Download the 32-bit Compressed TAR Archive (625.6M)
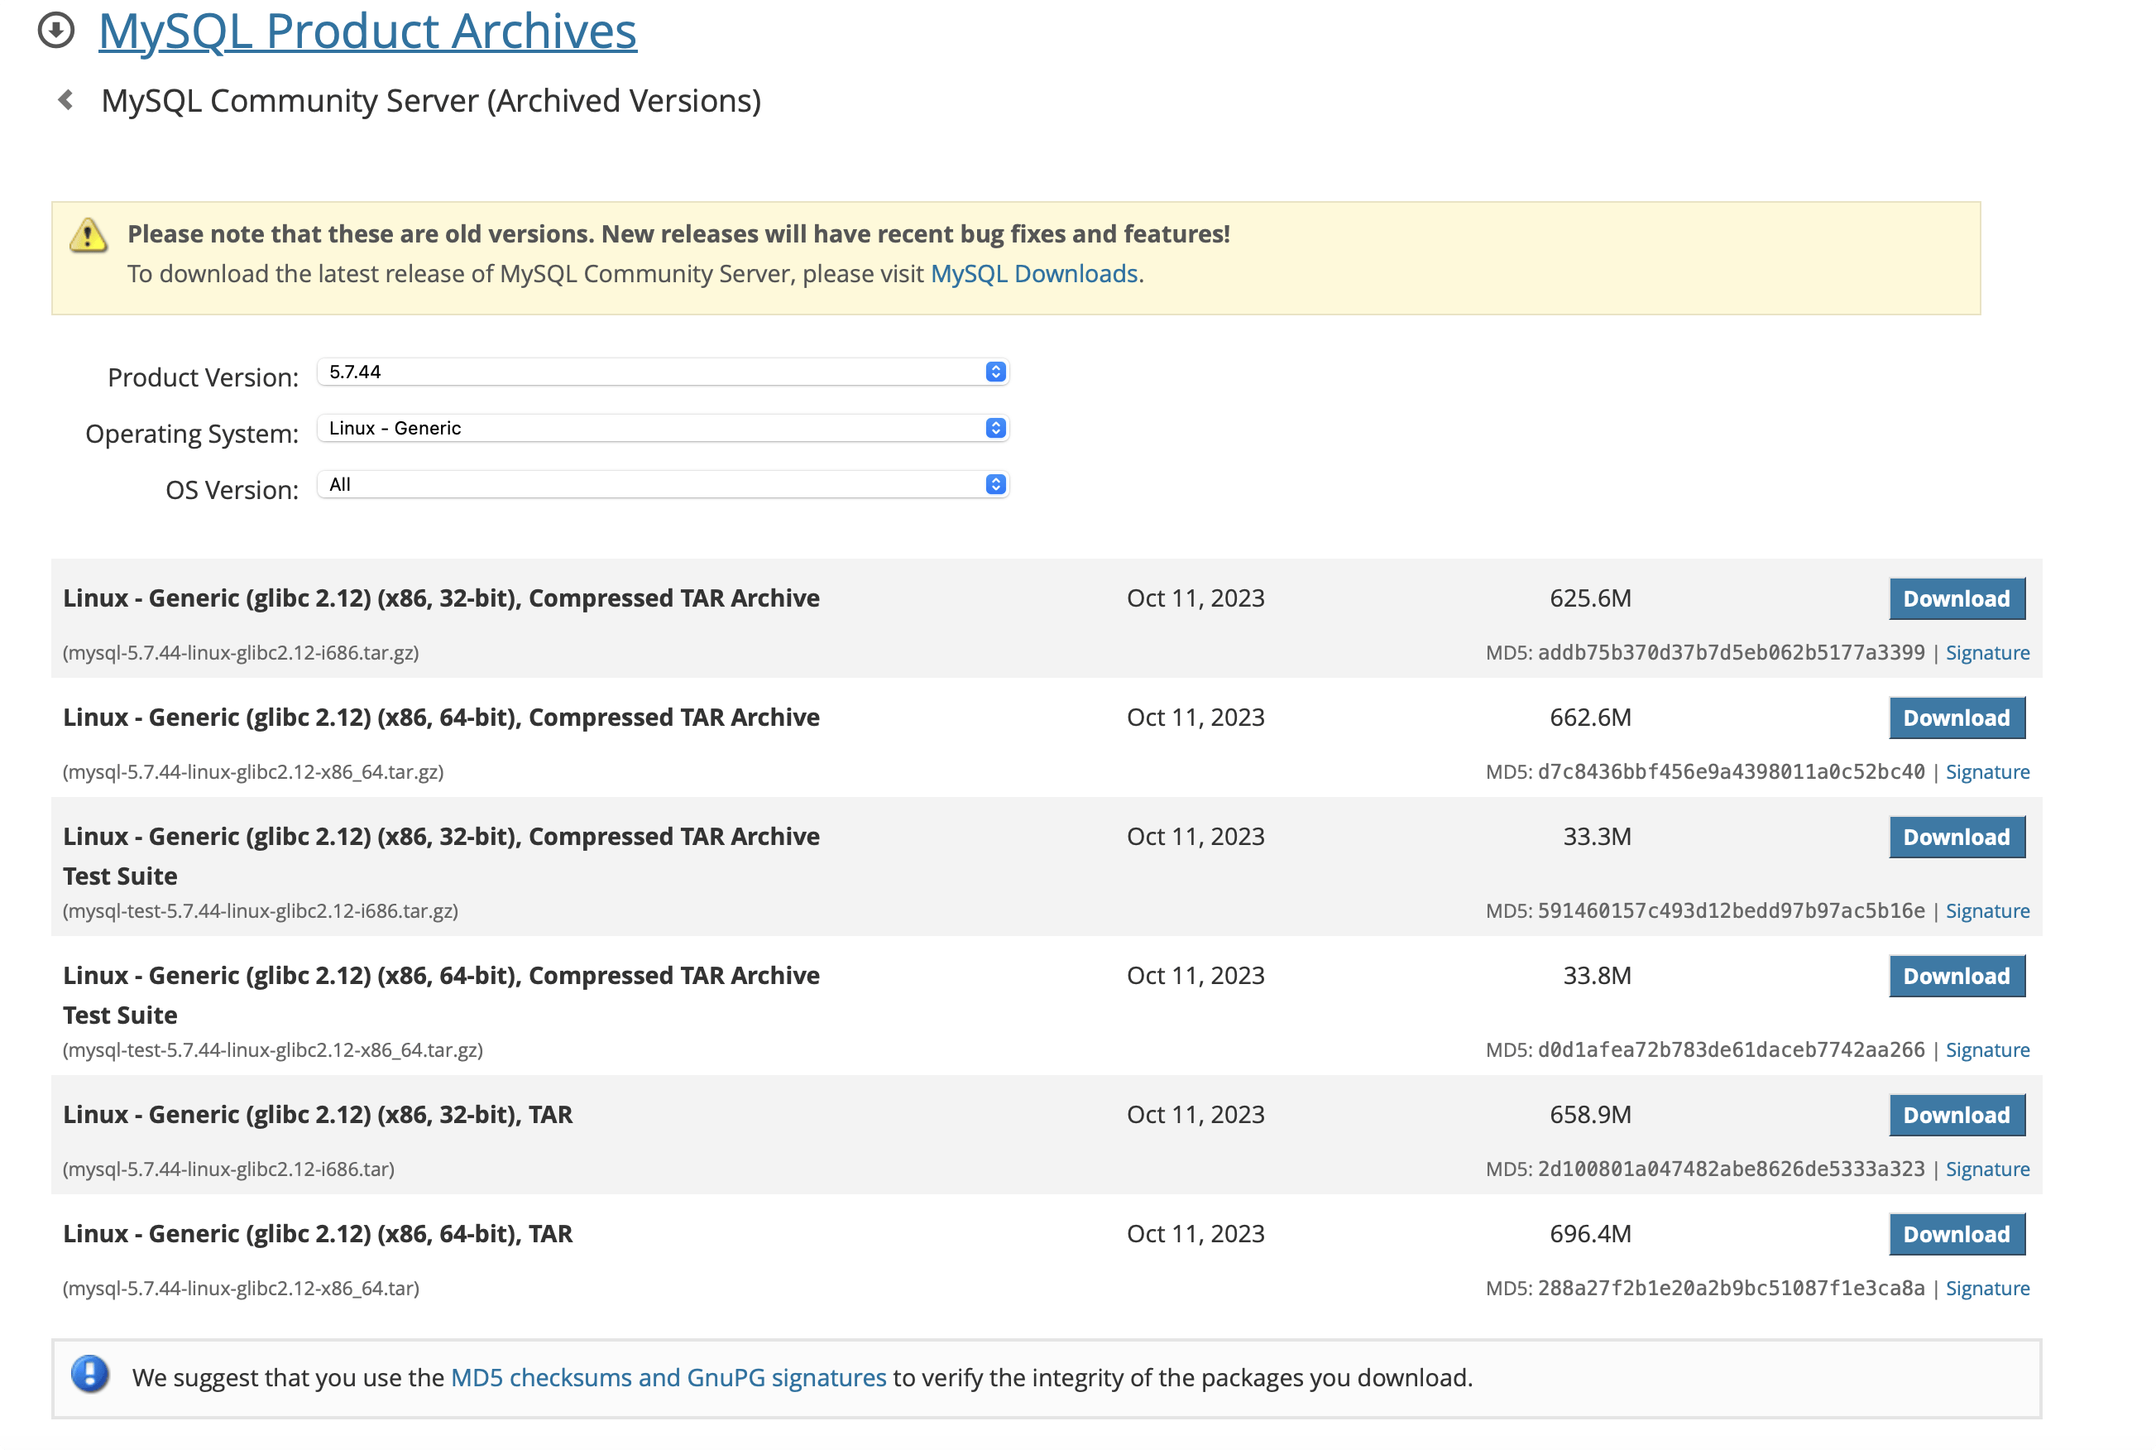The image size is (2156, 1450). pos(1957,599)
